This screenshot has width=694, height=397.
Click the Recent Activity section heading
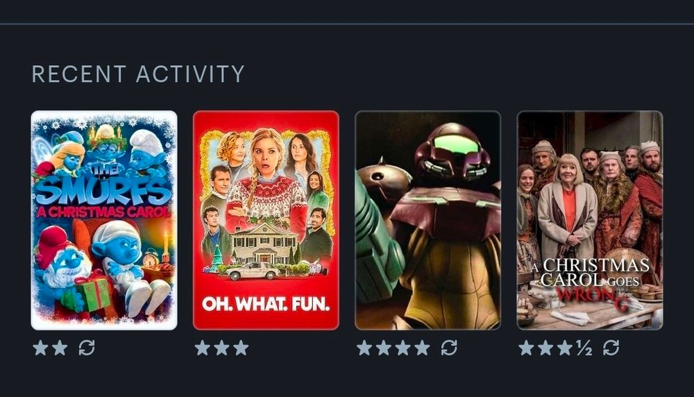point(138,74)
